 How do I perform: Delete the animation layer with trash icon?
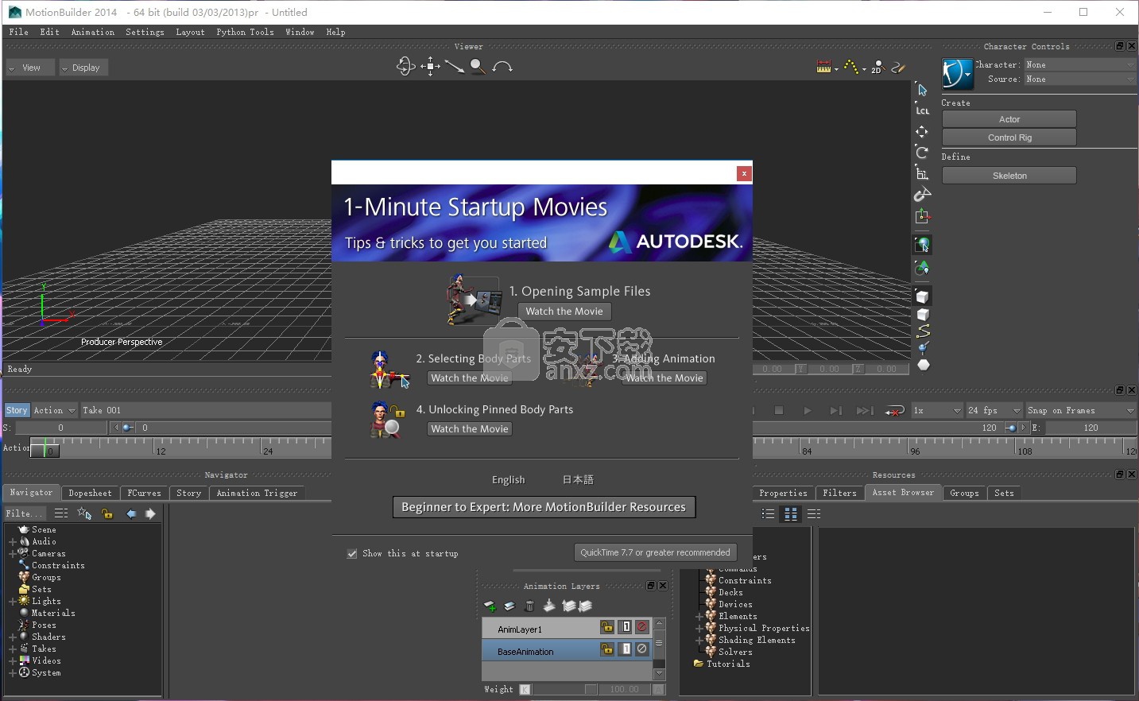click(x=529, y=606)
